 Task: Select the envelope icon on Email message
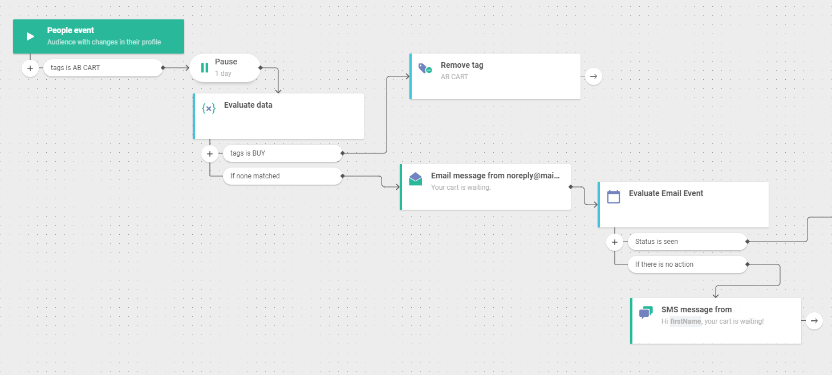414,180
